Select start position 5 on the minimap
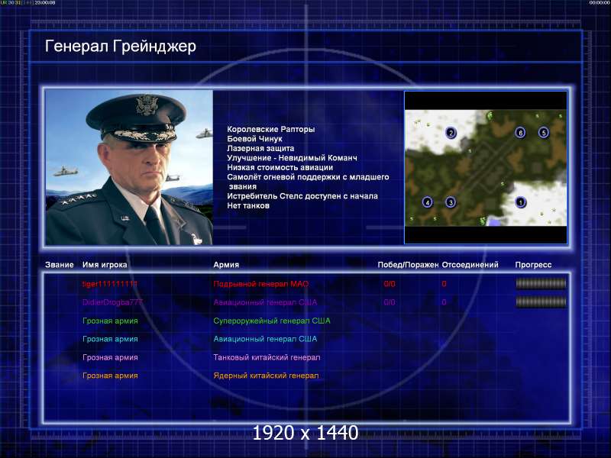The width and height of the screenshot is (611, 458). 544,133
